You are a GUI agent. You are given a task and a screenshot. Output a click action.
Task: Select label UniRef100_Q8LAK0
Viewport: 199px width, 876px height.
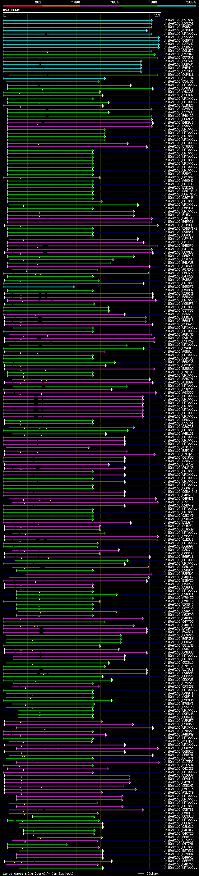[178, 823]
